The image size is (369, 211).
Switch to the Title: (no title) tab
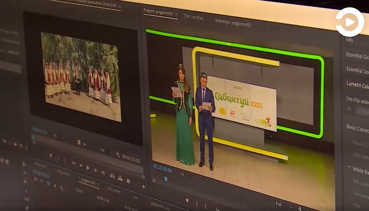[x=194, y=17]
